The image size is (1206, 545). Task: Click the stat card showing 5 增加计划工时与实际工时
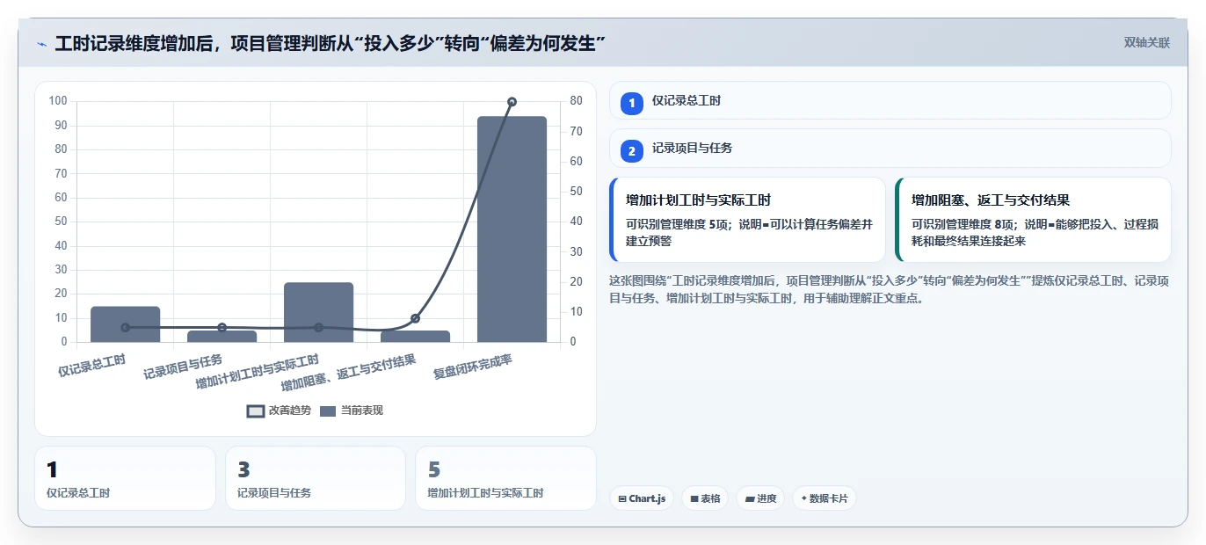505,478
